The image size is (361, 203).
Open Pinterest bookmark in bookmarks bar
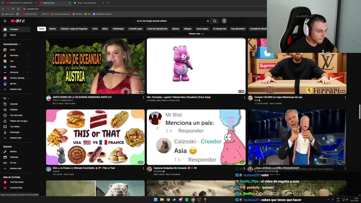click(x=78, y=14)
